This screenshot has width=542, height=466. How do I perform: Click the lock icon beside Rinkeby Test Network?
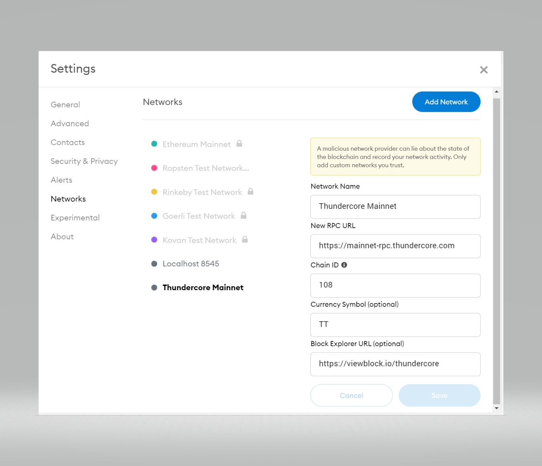tap(251, 192)
